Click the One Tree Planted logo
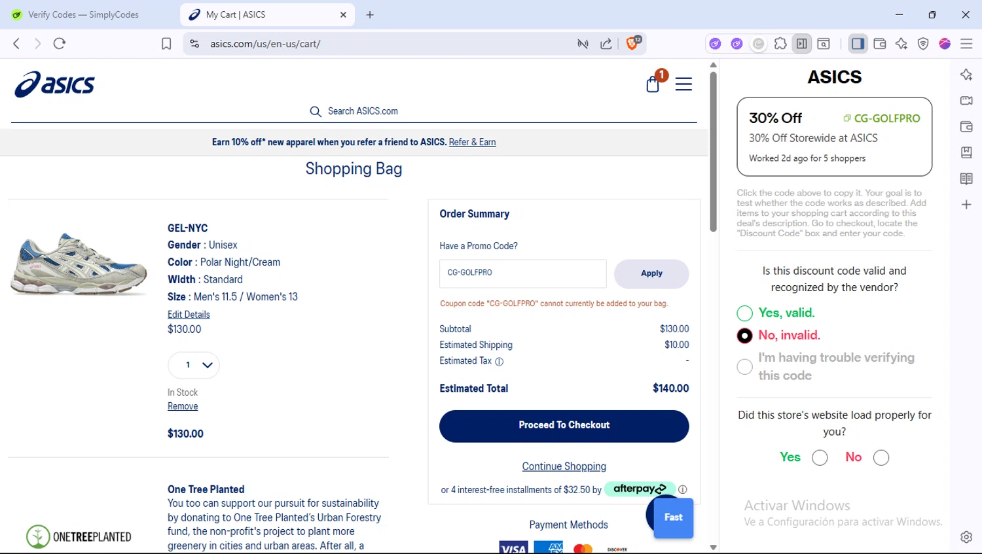 (79, 536)
